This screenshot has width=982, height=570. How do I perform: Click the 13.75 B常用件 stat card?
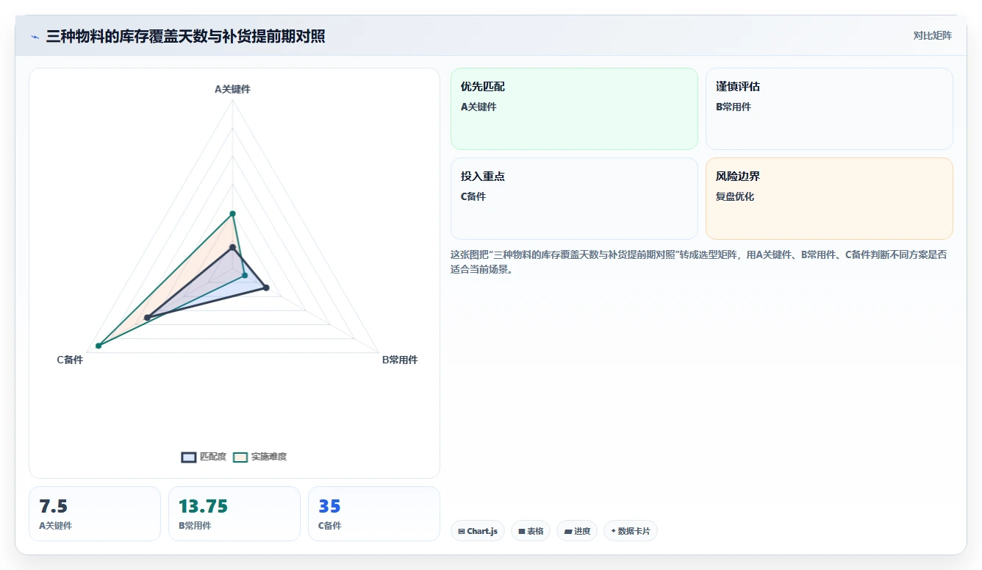(234, 513)
